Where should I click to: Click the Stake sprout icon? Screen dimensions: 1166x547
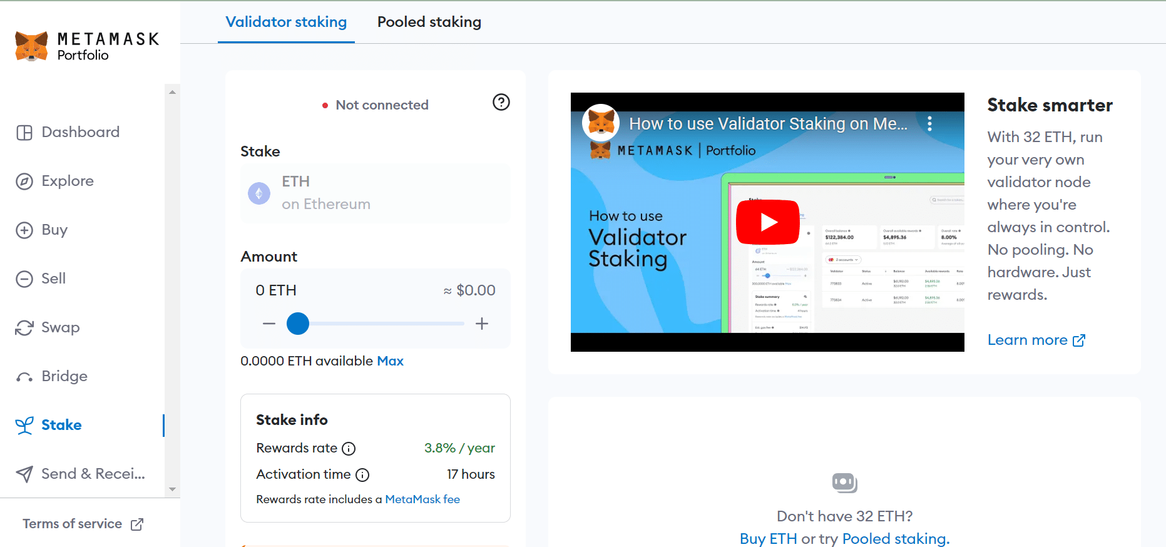[x=24, y=426]
